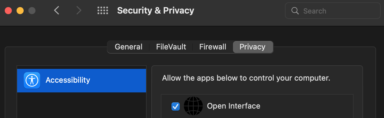Click the 'Allow the apps below' description text
Screen dimensions: 384x118
point(246,79)
